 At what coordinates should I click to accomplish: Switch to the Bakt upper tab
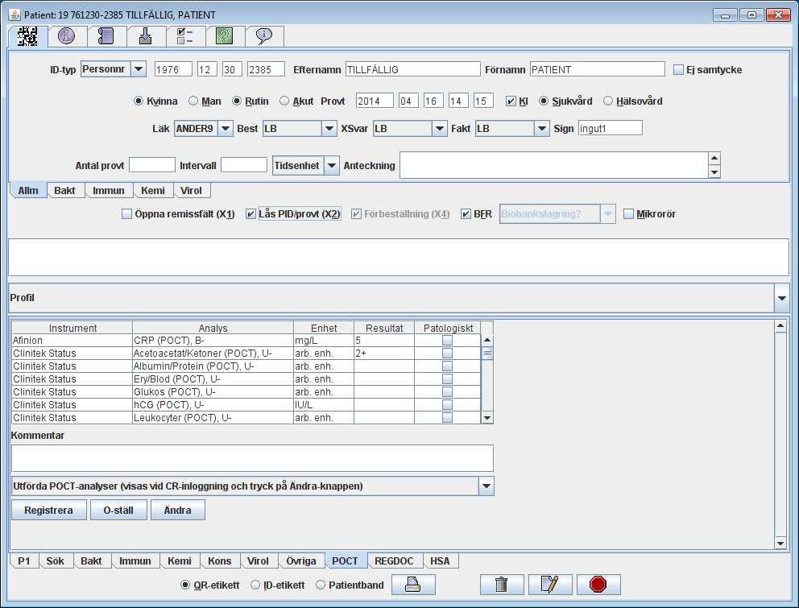coord(64,191)
